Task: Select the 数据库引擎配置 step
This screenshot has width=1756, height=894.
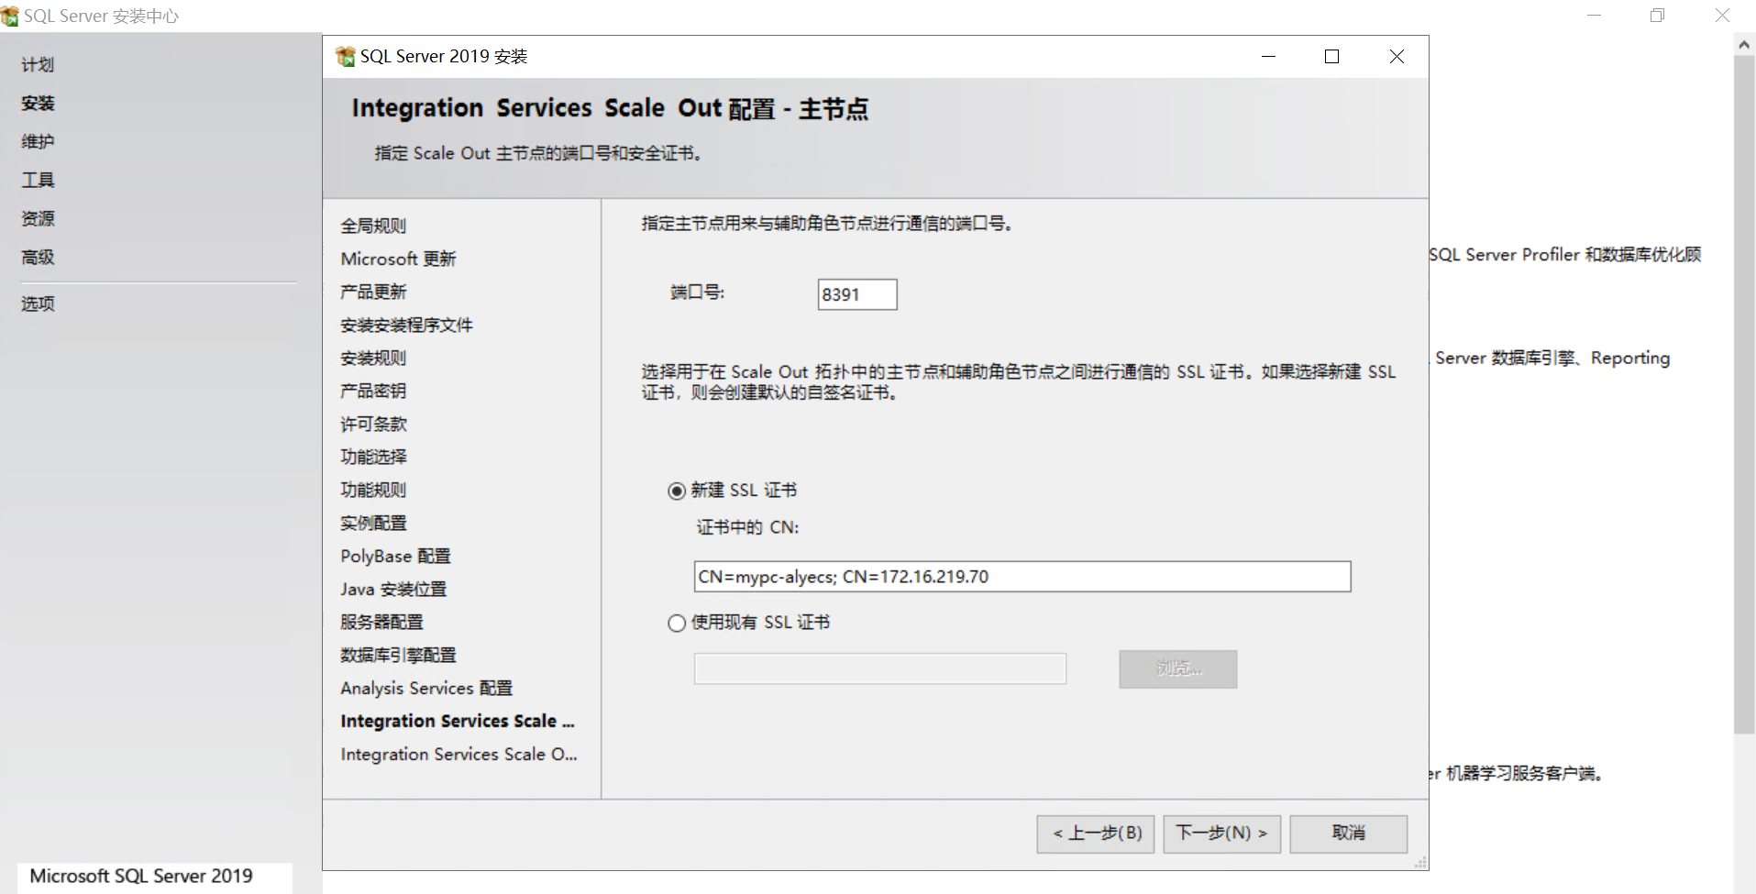Action: tap(398, 655)
